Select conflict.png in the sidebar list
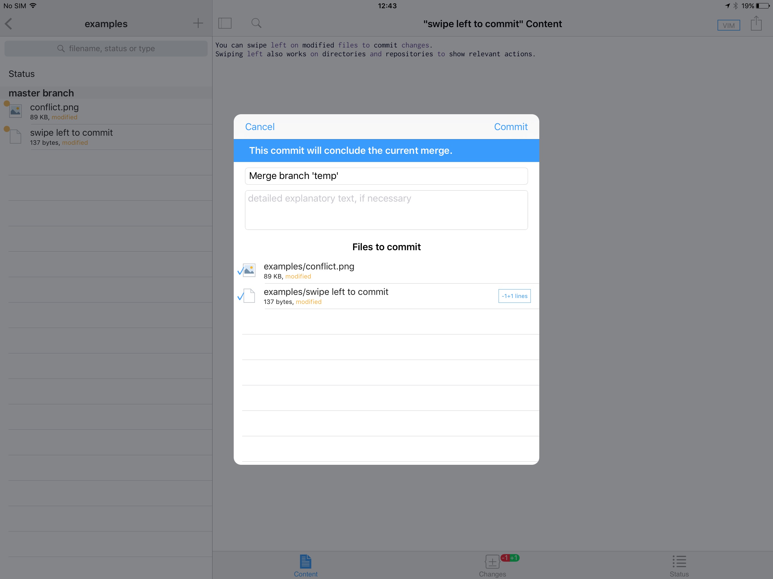 106,112
